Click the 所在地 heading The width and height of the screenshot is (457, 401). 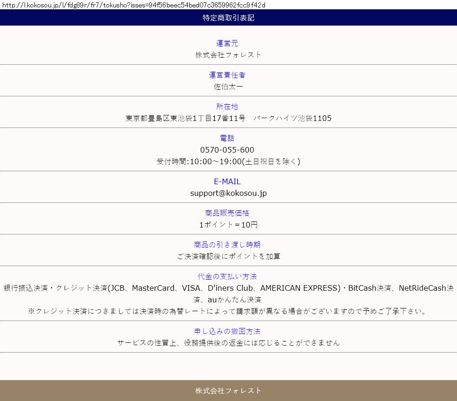[227, 107]
